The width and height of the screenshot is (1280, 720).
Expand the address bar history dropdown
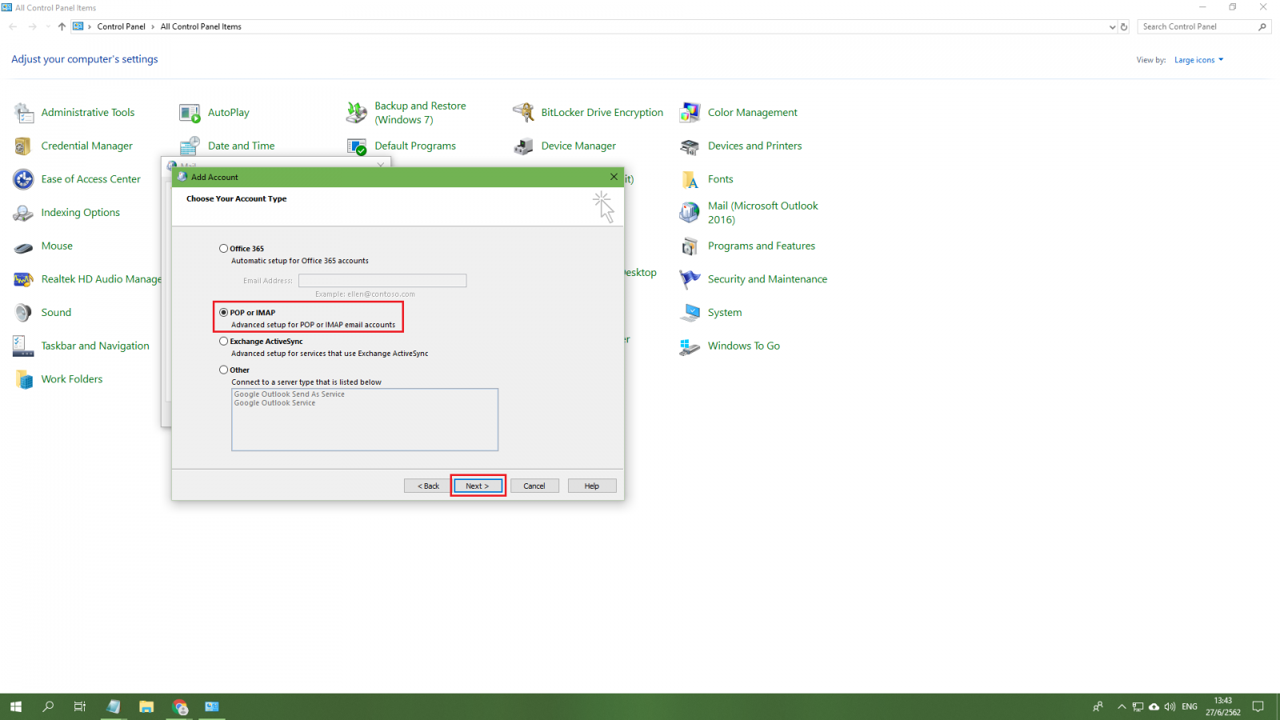pos(1112,26)
